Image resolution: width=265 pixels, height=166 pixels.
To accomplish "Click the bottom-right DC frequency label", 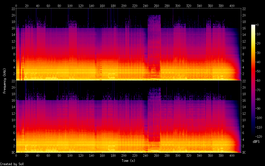I will (244, 153).
